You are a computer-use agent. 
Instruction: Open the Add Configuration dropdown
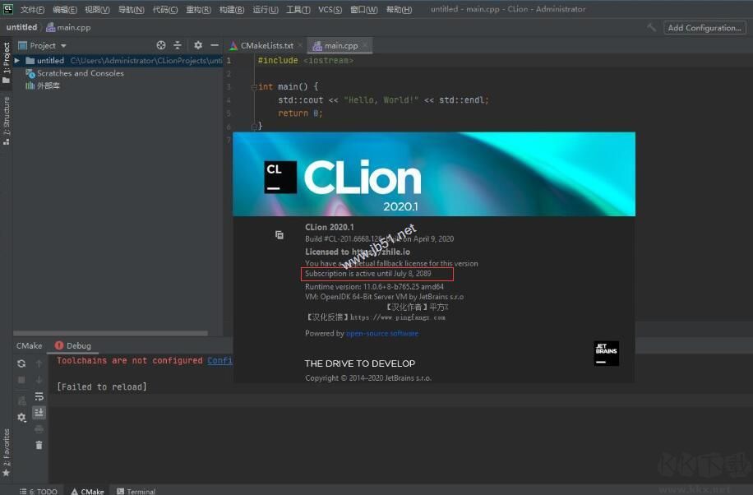[704, 27]
